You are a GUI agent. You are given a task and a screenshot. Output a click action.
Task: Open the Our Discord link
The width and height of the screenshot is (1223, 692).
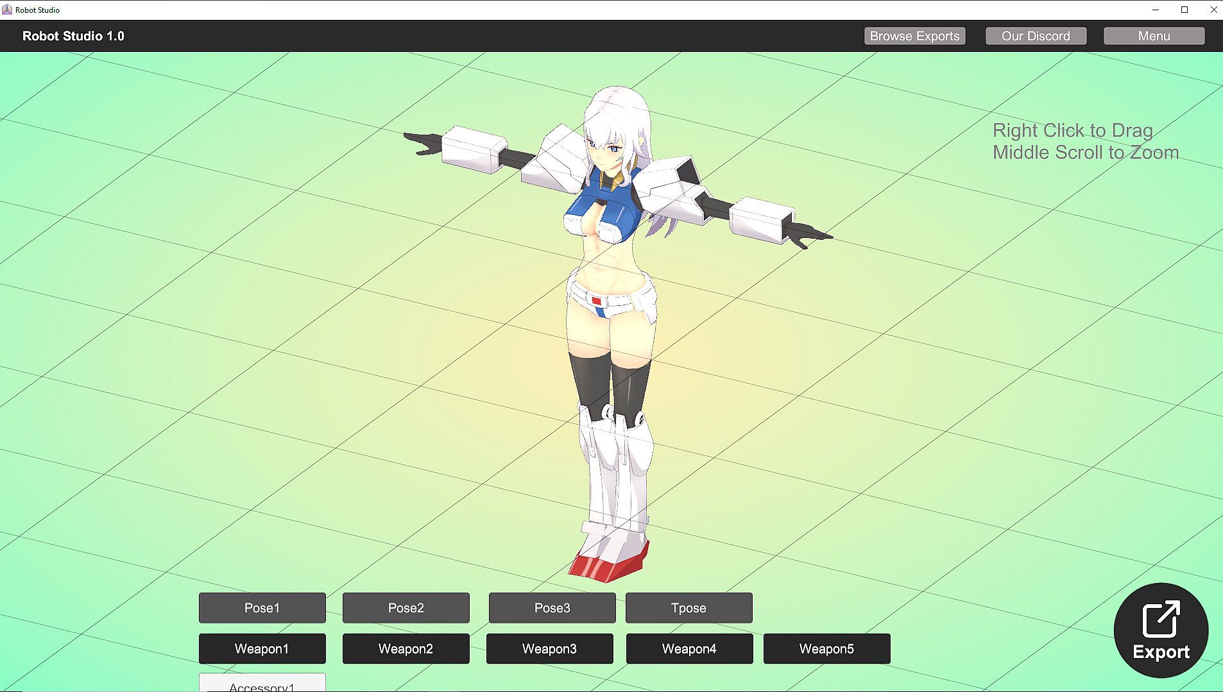point(1036,36)
